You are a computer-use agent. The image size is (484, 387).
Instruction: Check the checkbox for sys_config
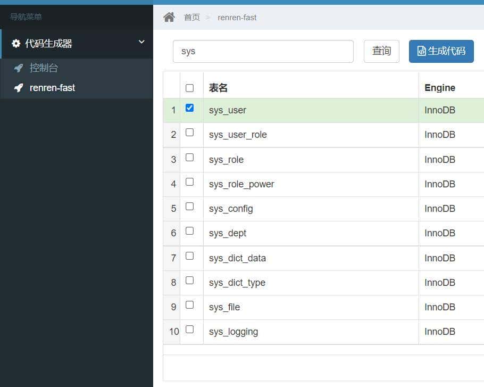click(189, 205)
